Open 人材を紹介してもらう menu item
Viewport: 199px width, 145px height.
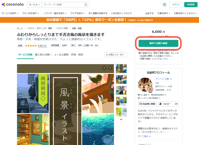[121, 13]
